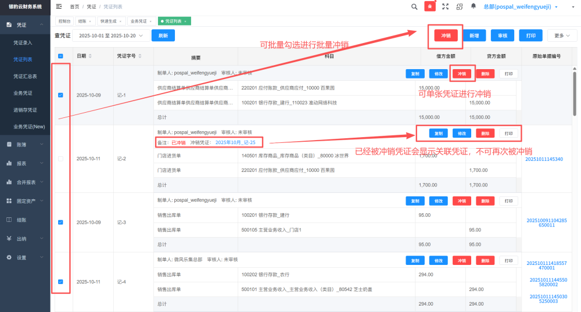This screenshot has width=581, height=312.
Task: Close the 快速生成 tab with its x
Action: click(120, 21)
